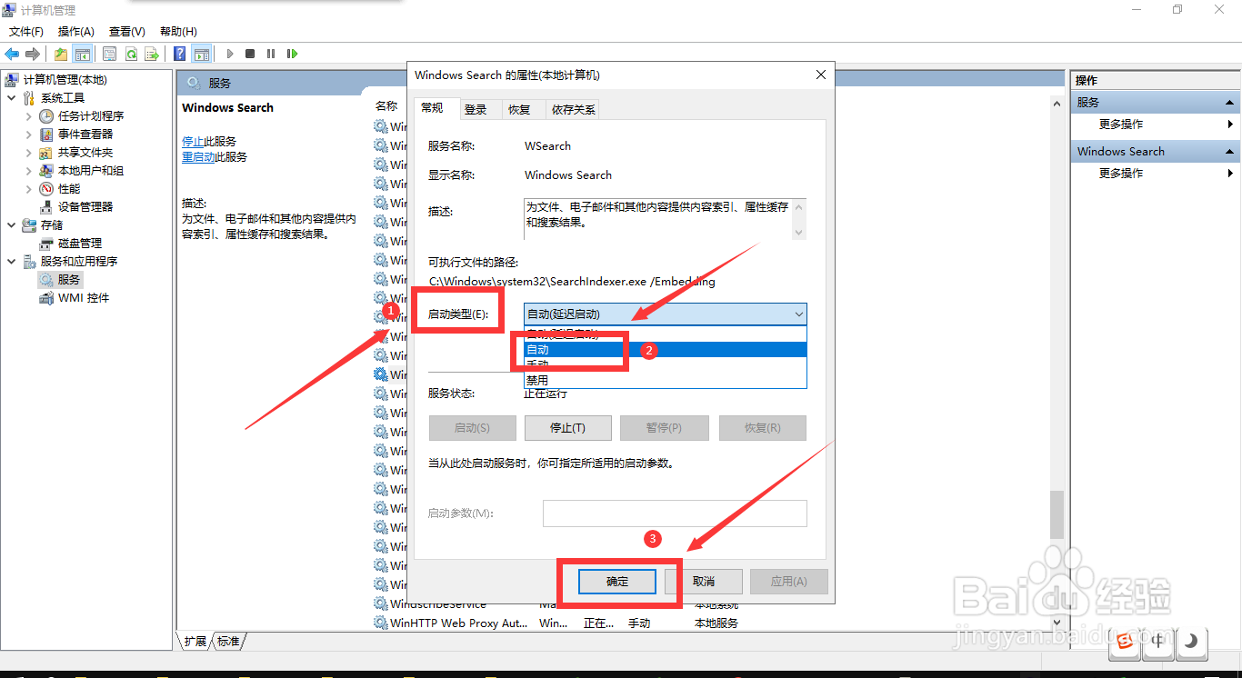Click the 取消 button
This screenshot has width=1242, height=678.
(704, 582)
